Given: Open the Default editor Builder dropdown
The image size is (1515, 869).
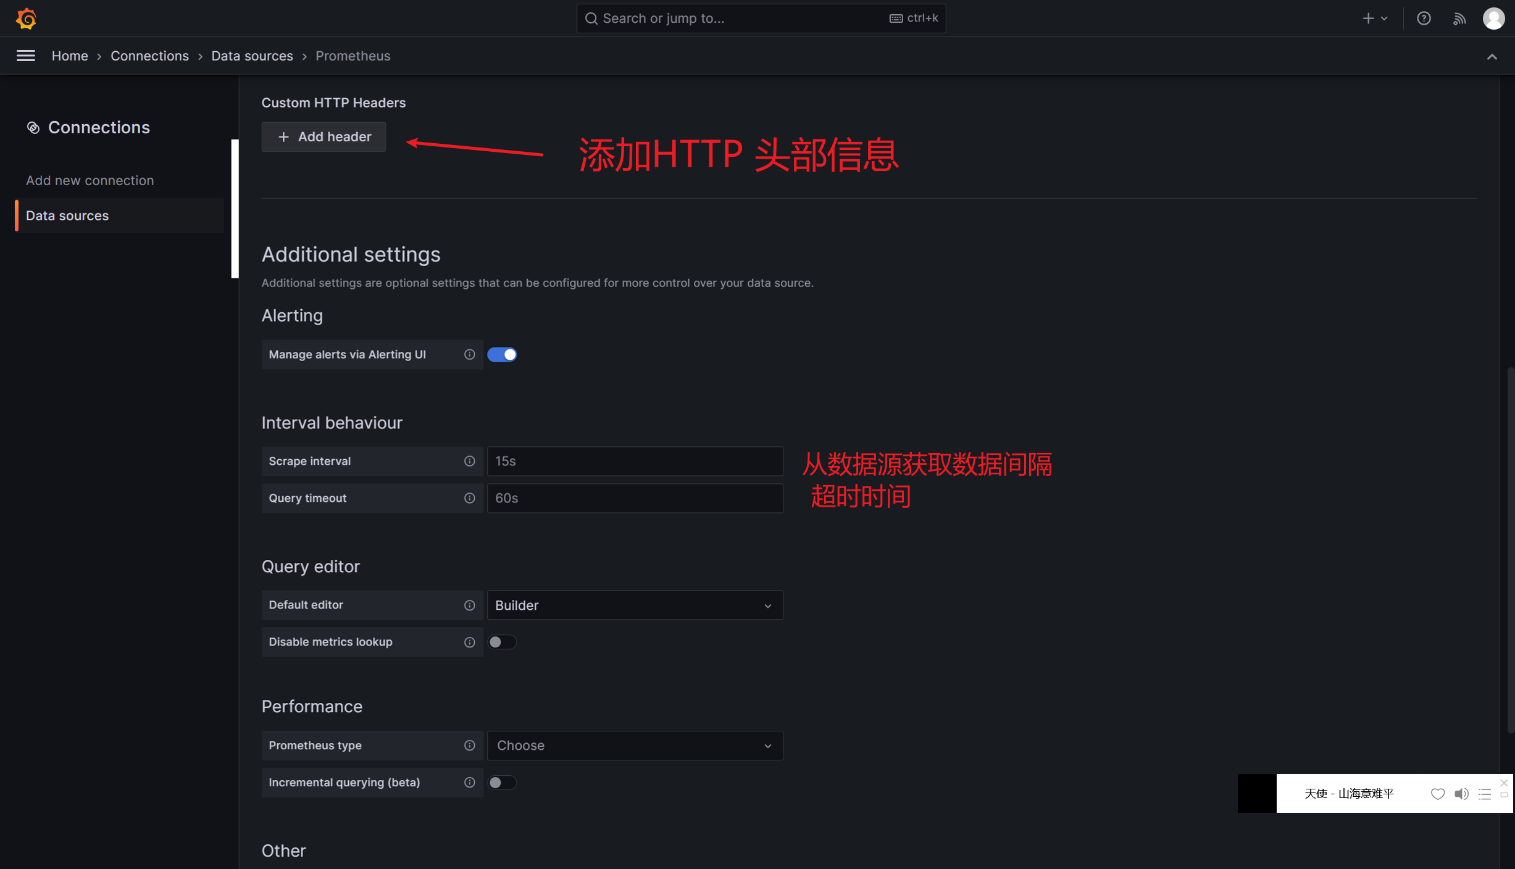Looking at the screenshot, I should tap(635, 605).
